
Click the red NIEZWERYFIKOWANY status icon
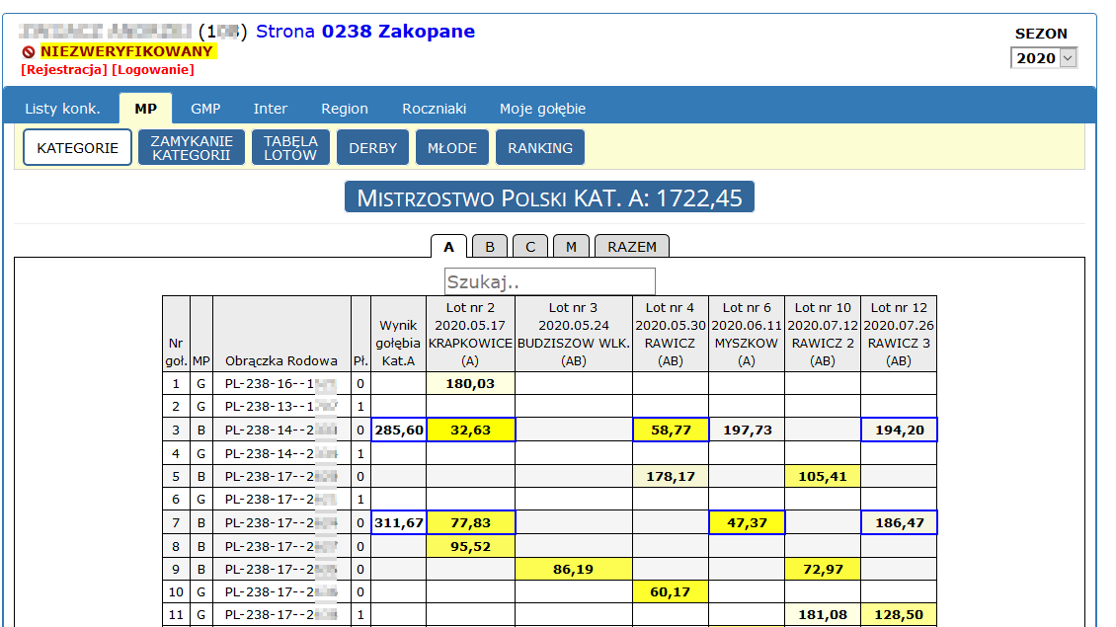(x=29, y=51)
